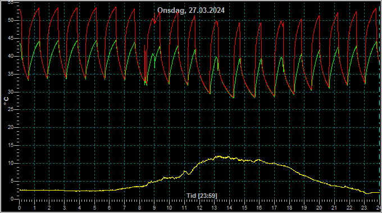Select hour 15 on the time axis
Screen dimensions: 382x213
(244, 208)
